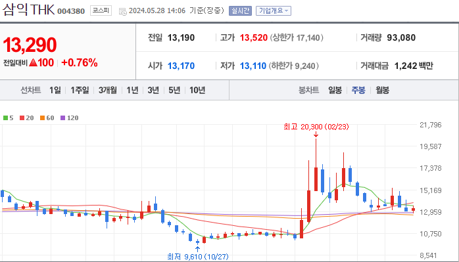Click the red 20 moving average swatch
459x262 pixels.
pos(22,118)
